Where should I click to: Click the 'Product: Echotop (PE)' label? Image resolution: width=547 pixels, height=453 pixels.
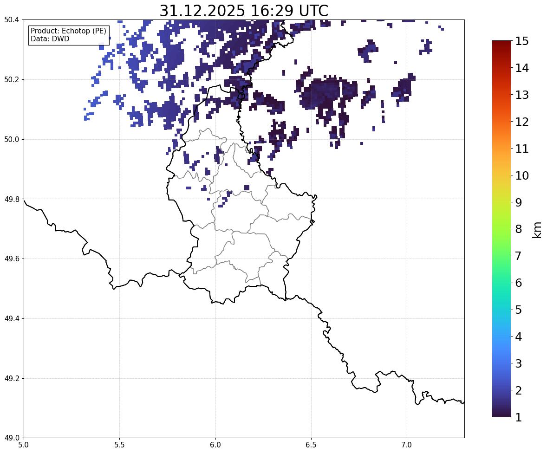pyautogui.click(x=68, y=31)
